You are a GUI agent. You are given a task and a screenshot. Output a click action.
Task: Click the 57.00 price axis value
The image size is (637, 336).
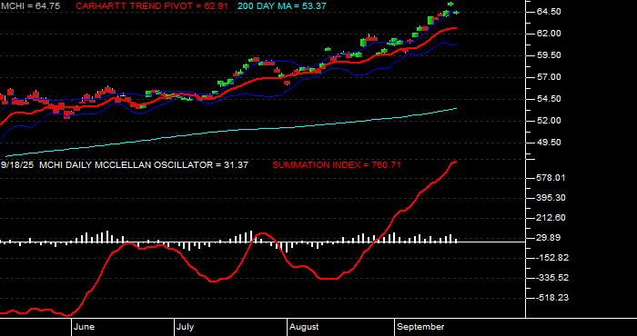550,76
